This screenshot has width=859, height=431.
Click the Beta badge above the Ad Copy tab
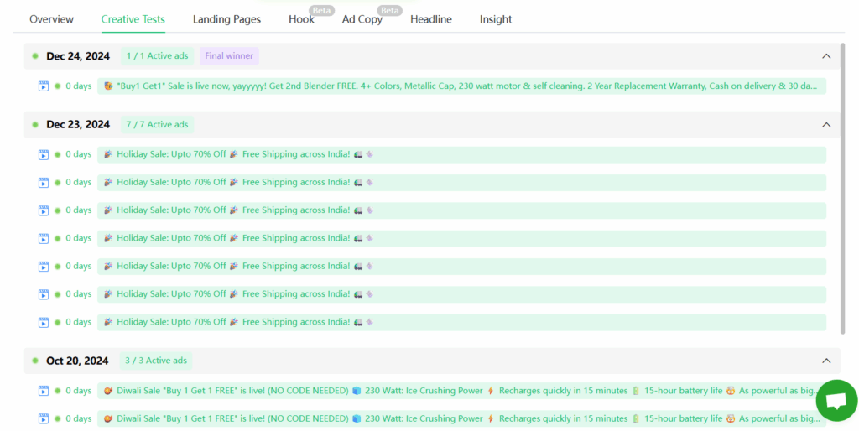[x=389, y=10]
